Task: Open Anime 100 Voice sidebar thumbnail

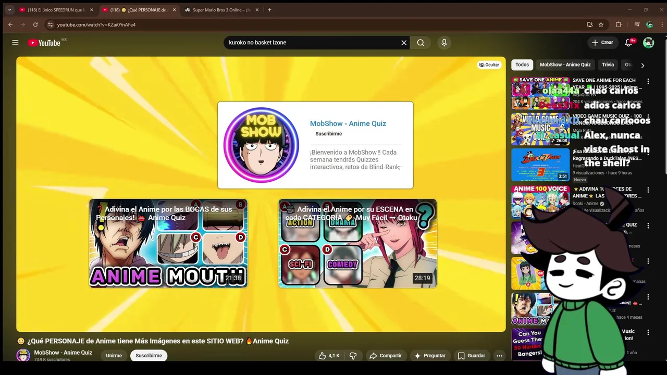Action: (x=540, y=201)
